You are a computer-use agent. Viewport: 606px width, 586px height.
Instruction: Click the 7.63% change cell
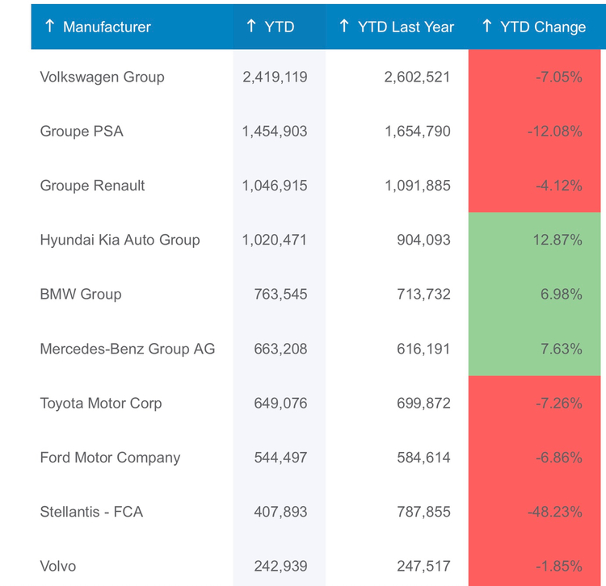pos(535,349)
